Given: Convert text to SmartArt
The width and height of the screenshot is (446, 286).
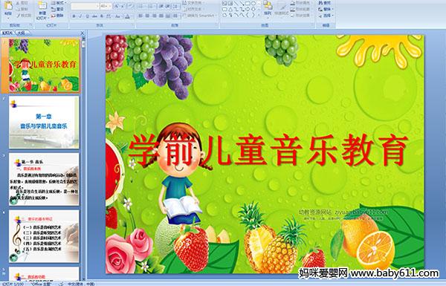Looking at the screenshot, I should pos(200,16).
